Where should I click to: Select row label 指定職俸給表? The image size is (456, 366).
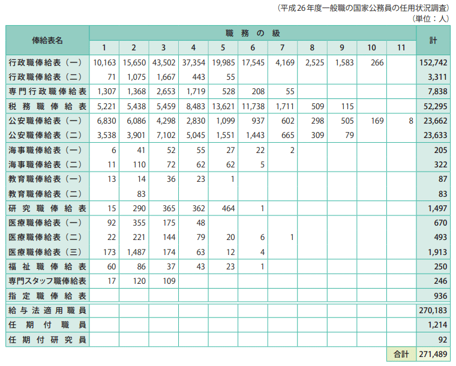pyautogui.click(x=47, y=296)
